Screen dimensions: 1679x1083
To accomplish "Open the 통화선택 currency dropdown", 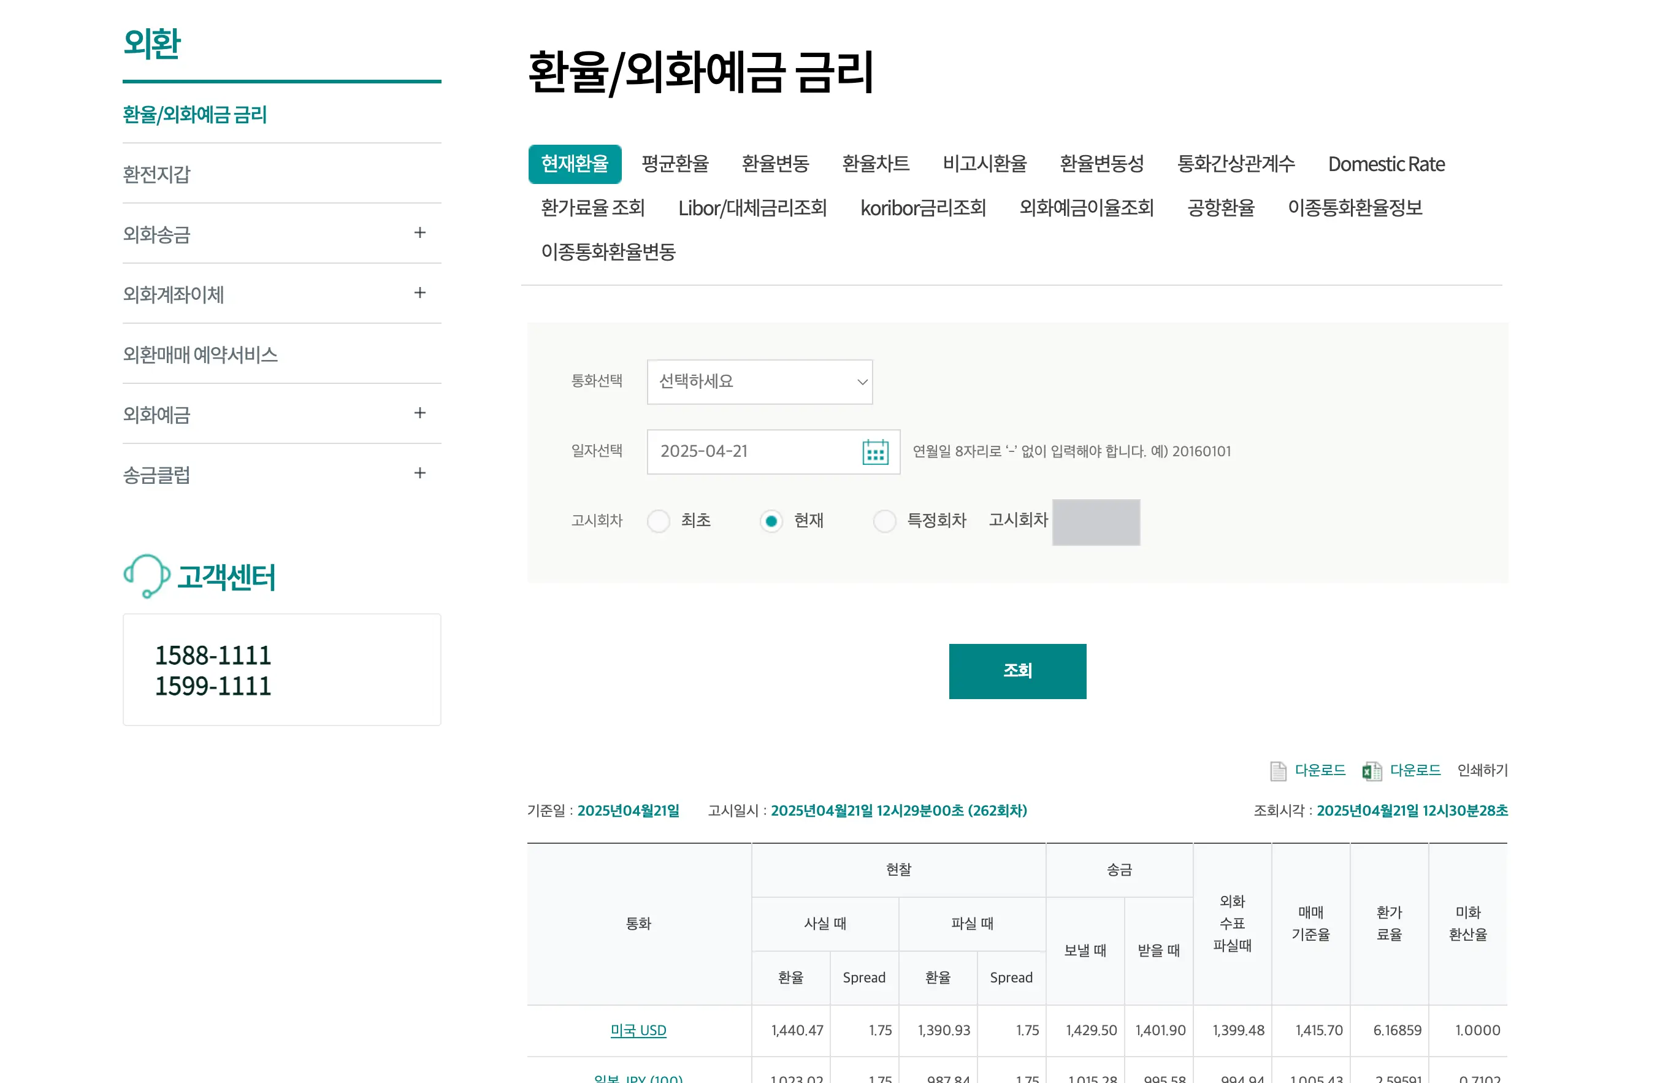I will click(x=759, y=382).
